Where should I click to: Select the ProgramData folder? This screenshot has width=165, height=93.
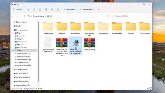point(103,28)
